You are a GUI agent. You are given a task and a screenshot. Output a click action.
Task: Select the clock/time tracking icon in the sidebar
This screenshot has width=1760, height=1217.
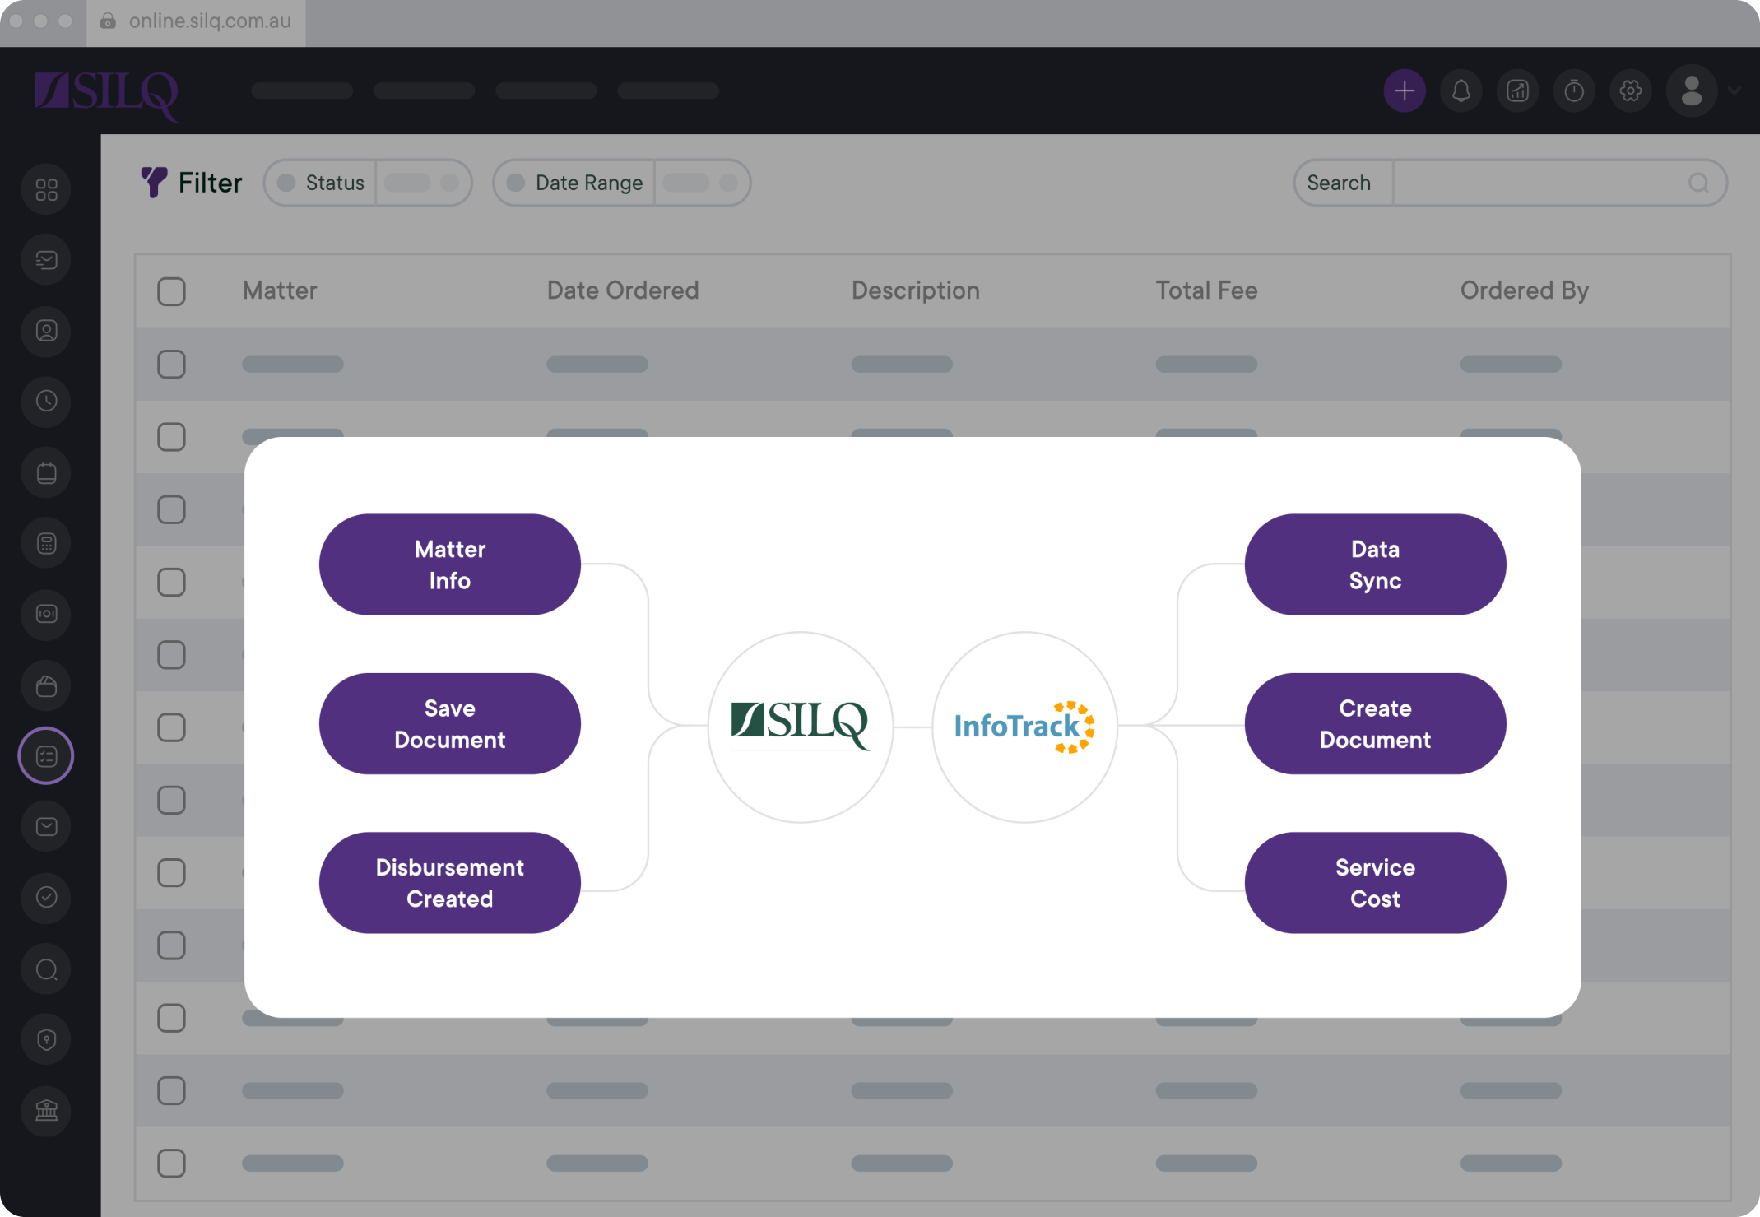[x=46, y=402]
